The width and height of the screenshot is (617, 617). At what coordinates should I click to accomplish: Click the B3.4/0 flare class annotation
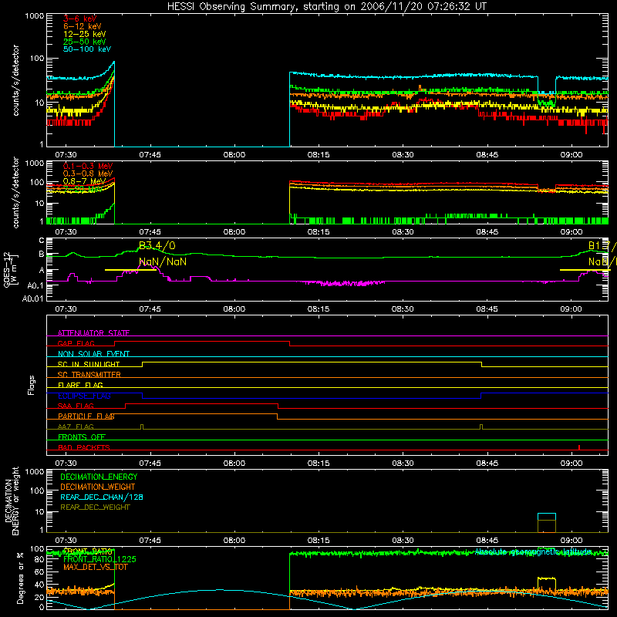[157, 246]
